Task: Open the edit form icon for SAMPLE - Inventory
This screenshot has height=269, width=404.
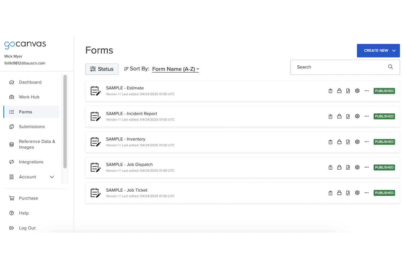Action: pos(348,142)
